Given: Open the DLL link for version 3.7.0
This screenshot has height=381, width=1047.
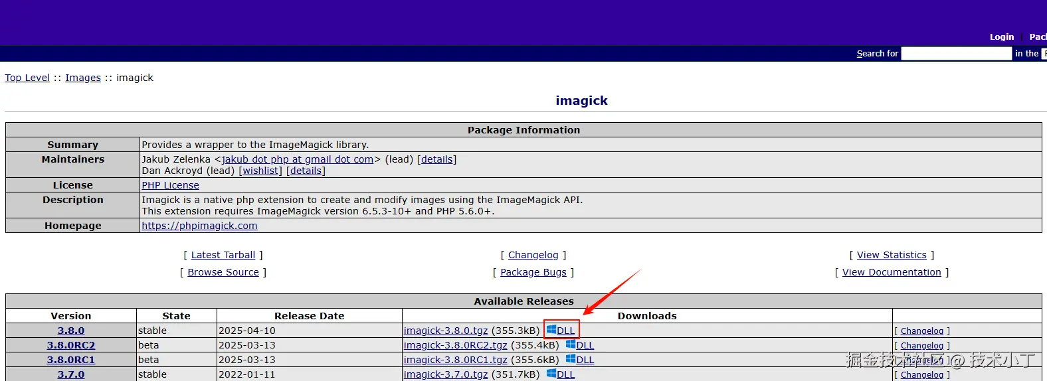Looking at the screenshot, I should [x=566, y=374].
